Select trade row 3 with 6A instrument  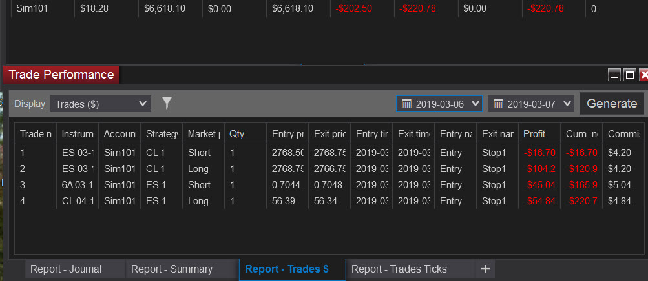click(x=329, y=185)
